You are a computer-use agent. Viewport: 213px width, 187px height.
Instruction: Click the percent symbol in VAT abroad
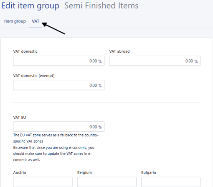click(196, 61)
